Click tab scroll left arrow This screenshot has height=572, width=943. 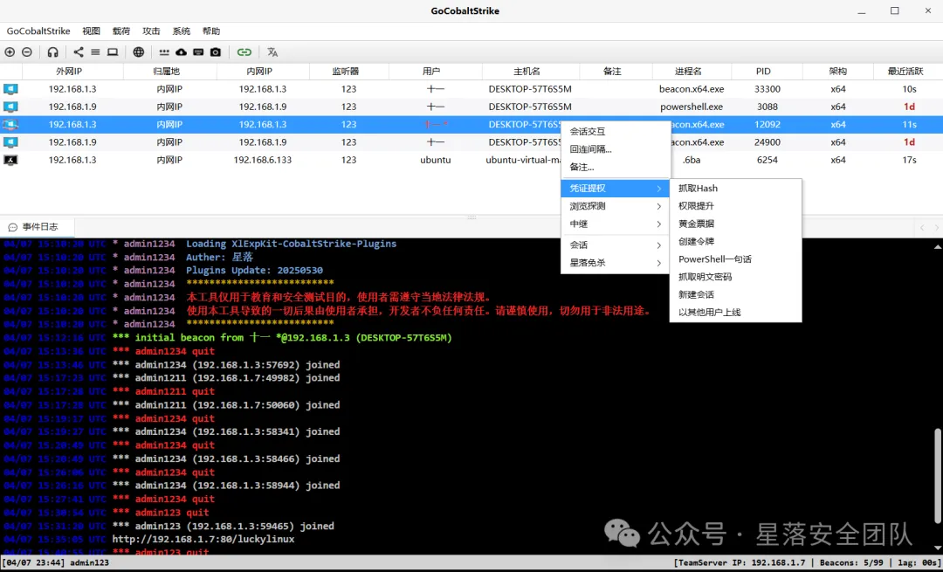922,227
